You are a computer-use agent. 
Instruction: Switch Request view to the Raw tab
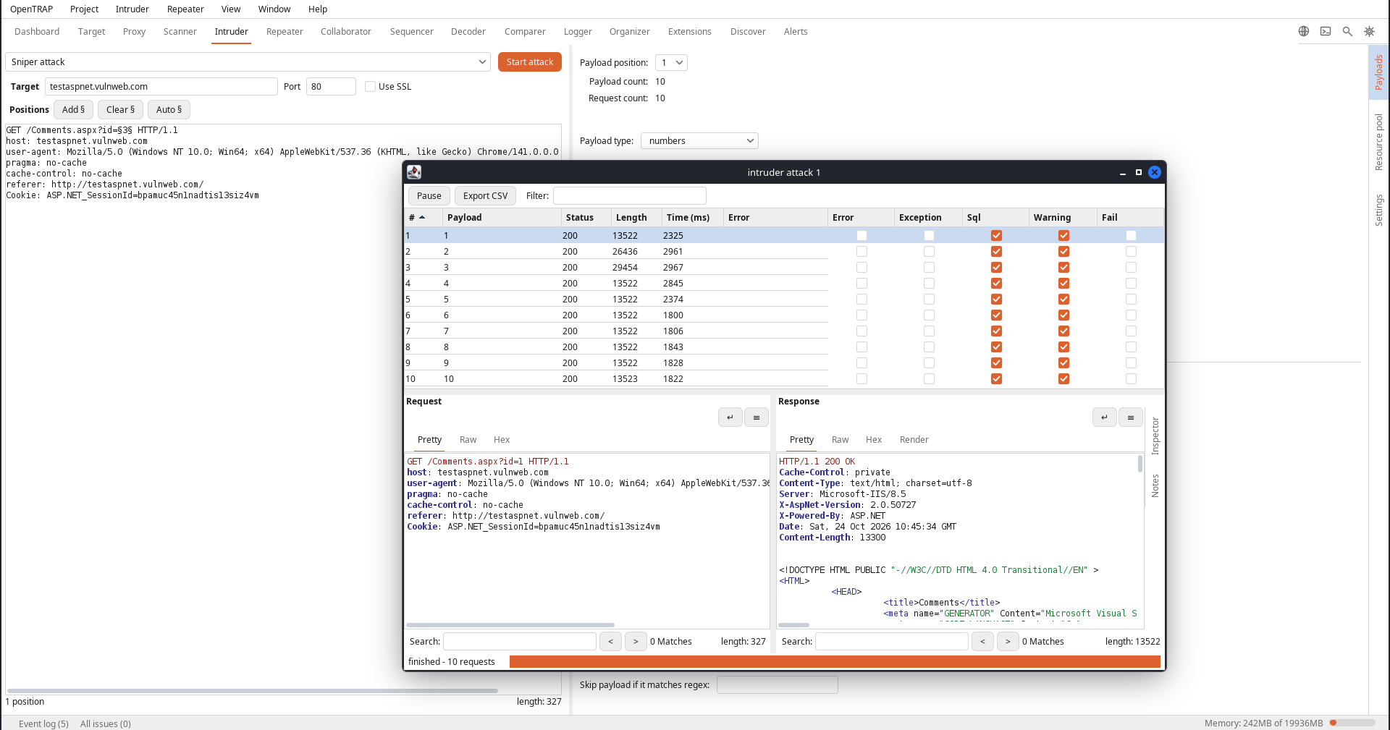pyautogui.click(x=468, y=440)
